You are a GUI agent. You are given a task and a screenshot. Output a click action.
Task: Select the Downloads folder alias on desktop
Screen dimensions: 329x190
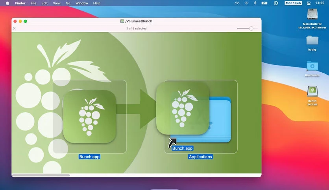coord(312,66)
